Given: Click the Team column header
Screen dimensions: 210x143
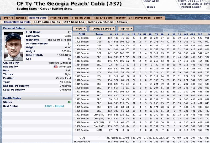Looking at the screenshot, I should pyautogui.click(x=99, y=34).
